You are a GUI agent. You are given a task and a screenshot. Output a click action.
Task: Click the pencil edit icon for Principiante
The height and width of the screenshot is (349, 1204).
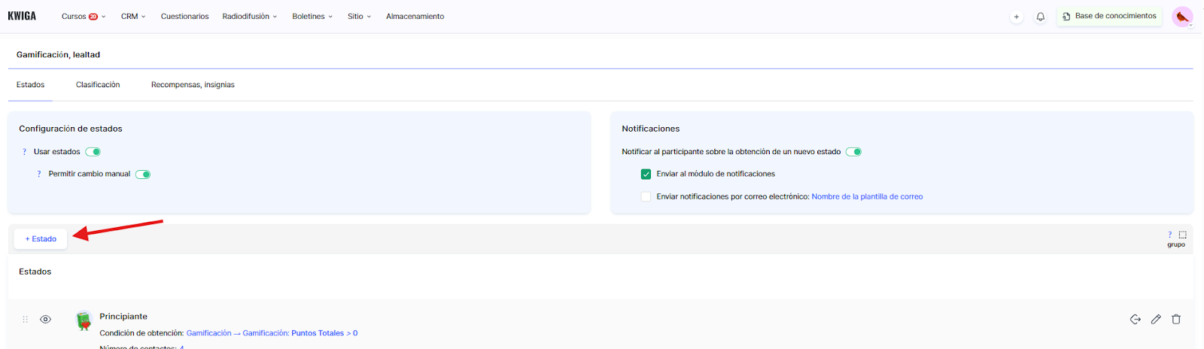click(1156, 320)
